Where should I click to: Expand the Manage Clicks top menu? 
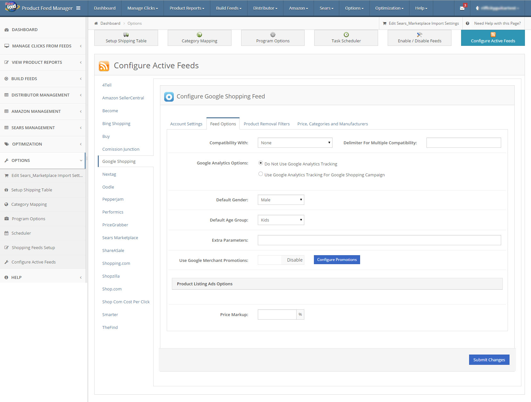click(x=143, y=8)
